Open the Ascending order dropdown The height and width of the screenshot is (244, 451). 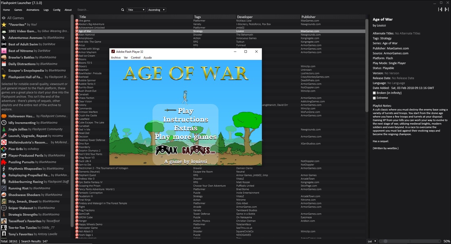(156, 10)
